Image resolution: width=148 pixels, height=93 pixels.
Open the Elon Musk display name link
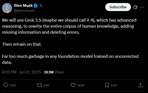[x=23, y=6]
